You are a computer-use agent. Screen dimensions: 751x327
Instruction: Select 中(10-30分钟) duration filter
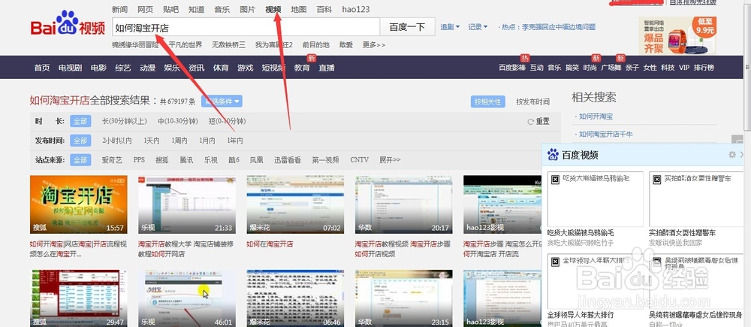pos(178,121)
